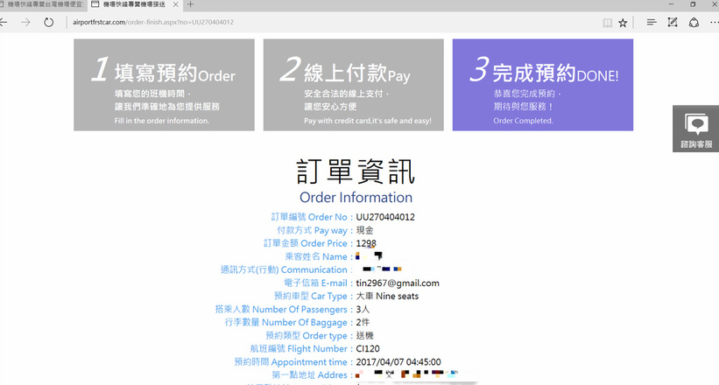719x385 pixels.
Task: Click the order number UU270404012 text
Action: pyautogui.click(x=385, y=217)
